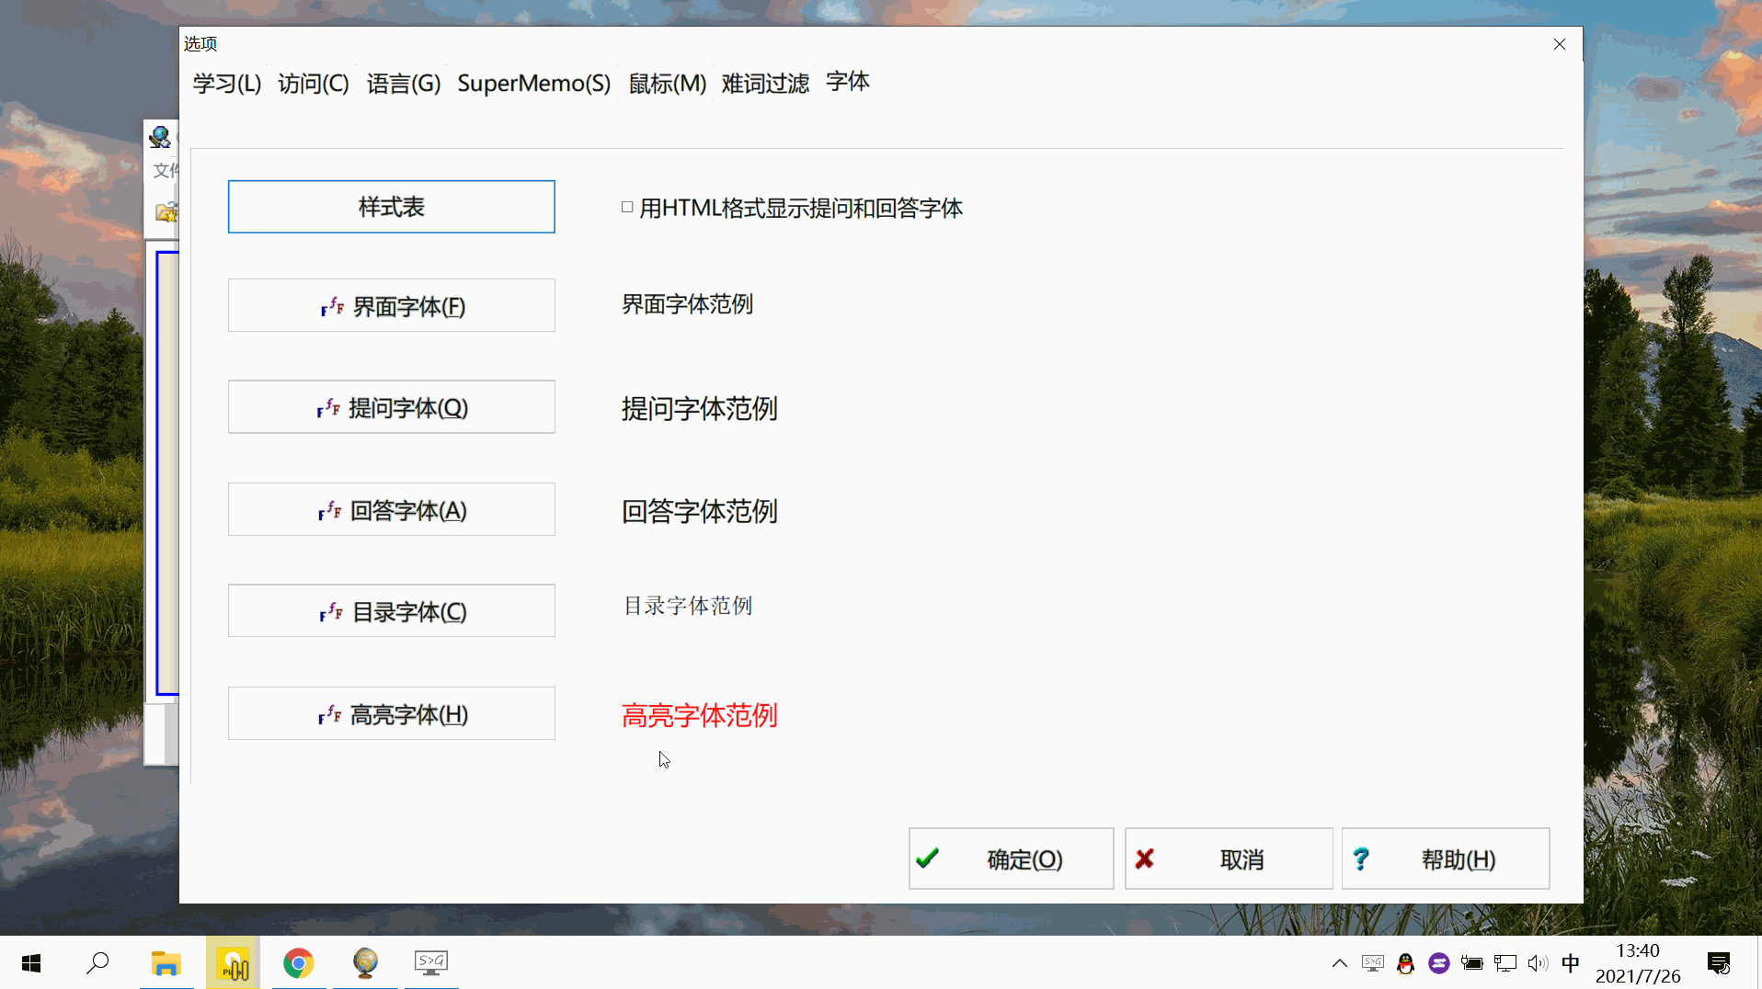Switch to the 鼠标(M) tab
This screenshot has width=1762, height=989.
click(x=668, y=83)
